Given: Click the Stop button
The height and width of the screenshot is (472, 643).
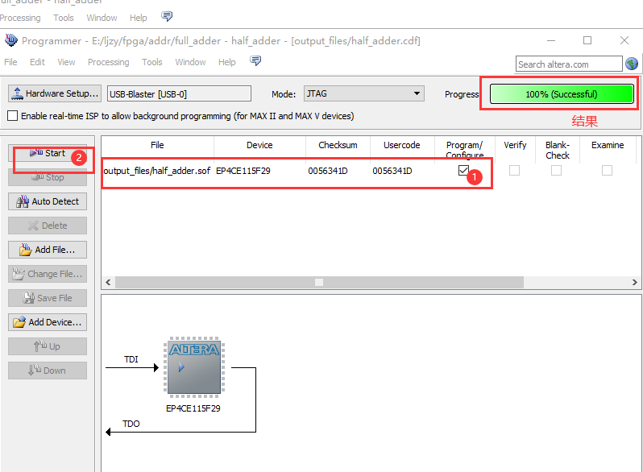Looking at the screenshot, I should point(48,177).
